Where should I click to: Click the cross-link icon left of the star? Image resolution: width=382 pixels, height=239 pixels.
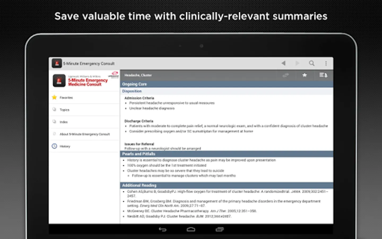click(x=286, y=75)
